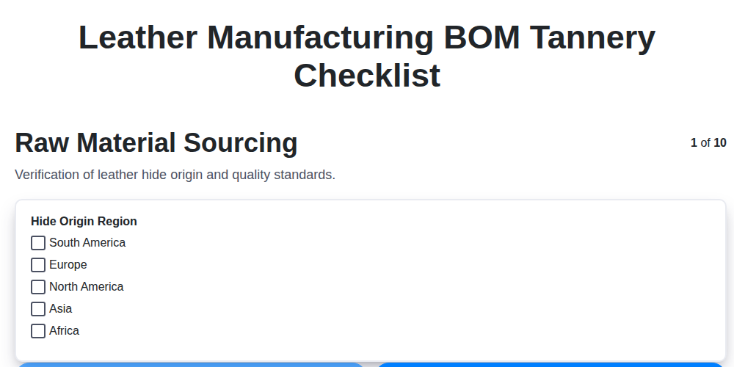Viewport: 734px width, 367px height.
Task: Click the bold current step number '1'
Action: pos(694,143)
